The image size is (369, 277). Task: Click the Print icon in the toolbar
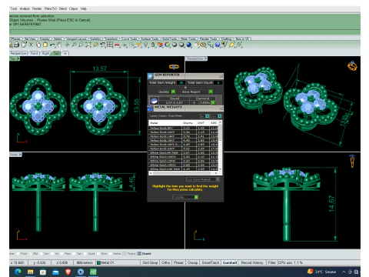(x=16, y=45)
